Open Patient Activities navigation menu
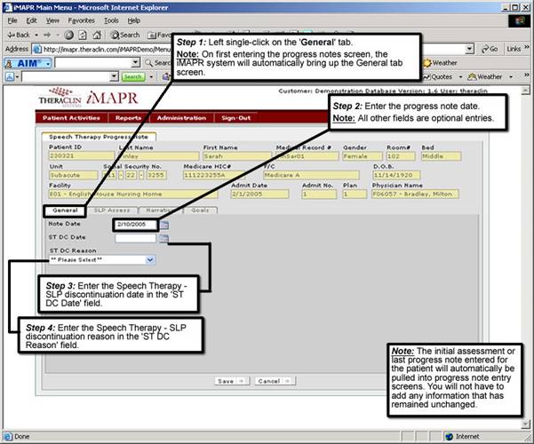The height and width of the screenshot is (444, 534). [x=71, y=118]
